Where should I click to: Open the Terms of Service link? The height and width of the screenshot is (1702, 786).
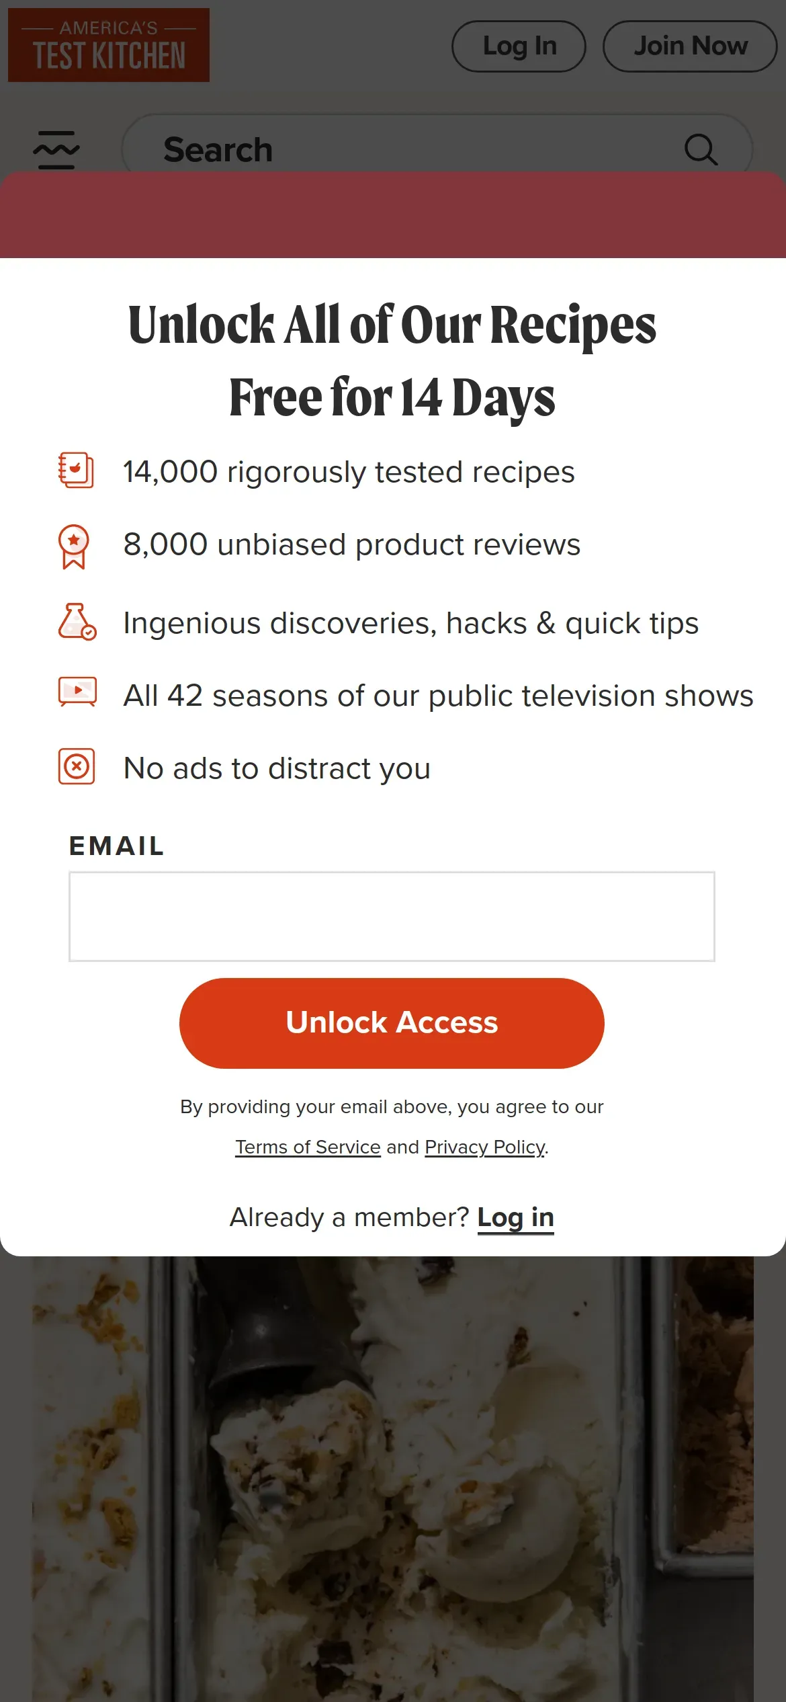pyautogui.click(x=308, y=1147)
